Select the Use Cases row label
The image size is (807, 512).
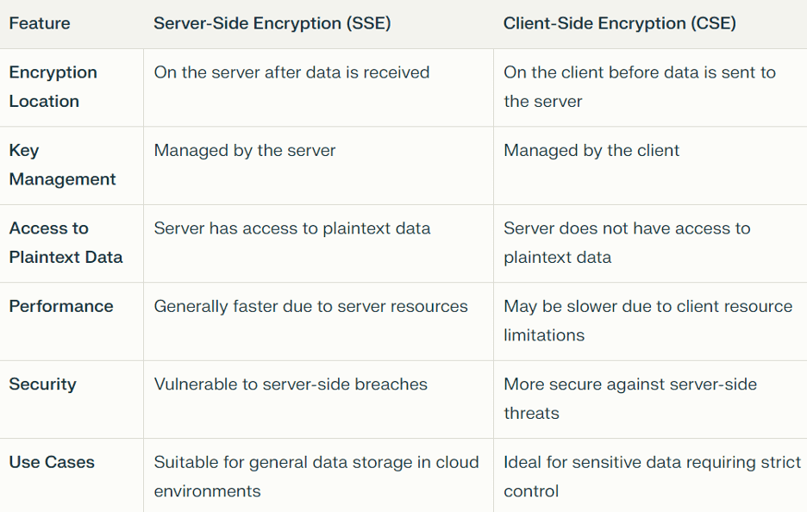52,462
